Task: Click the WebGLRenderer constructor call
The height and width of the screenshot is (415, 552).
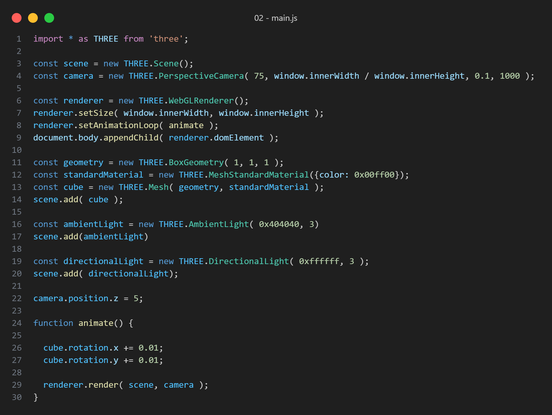Action: [x=201, y=101]
